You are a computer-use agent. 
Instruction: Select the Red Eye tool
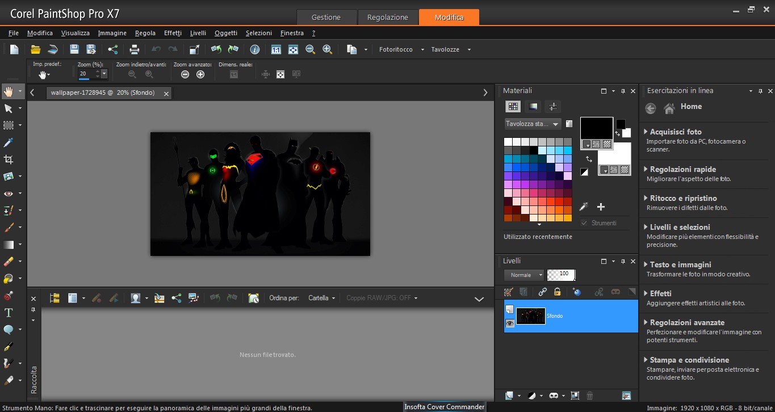(9, 194)
